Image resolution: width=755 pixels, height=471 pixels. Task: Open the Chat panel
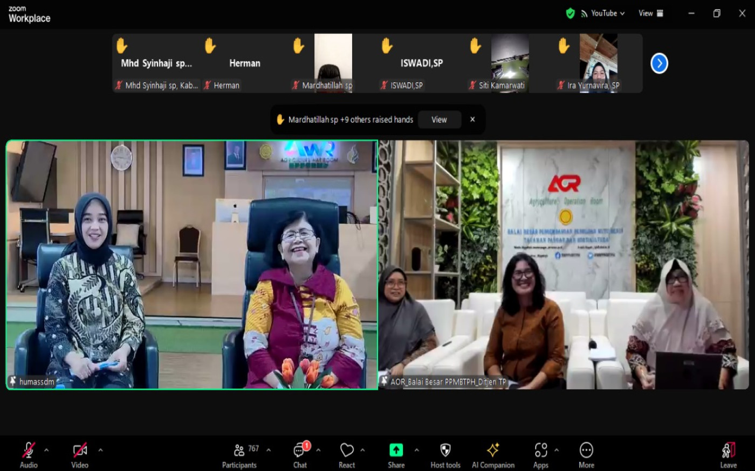click(x=300, y=455)
